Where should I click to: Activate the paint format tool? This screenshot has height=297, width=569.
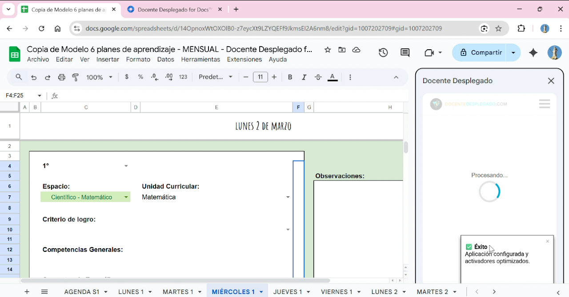click(76, 77)
